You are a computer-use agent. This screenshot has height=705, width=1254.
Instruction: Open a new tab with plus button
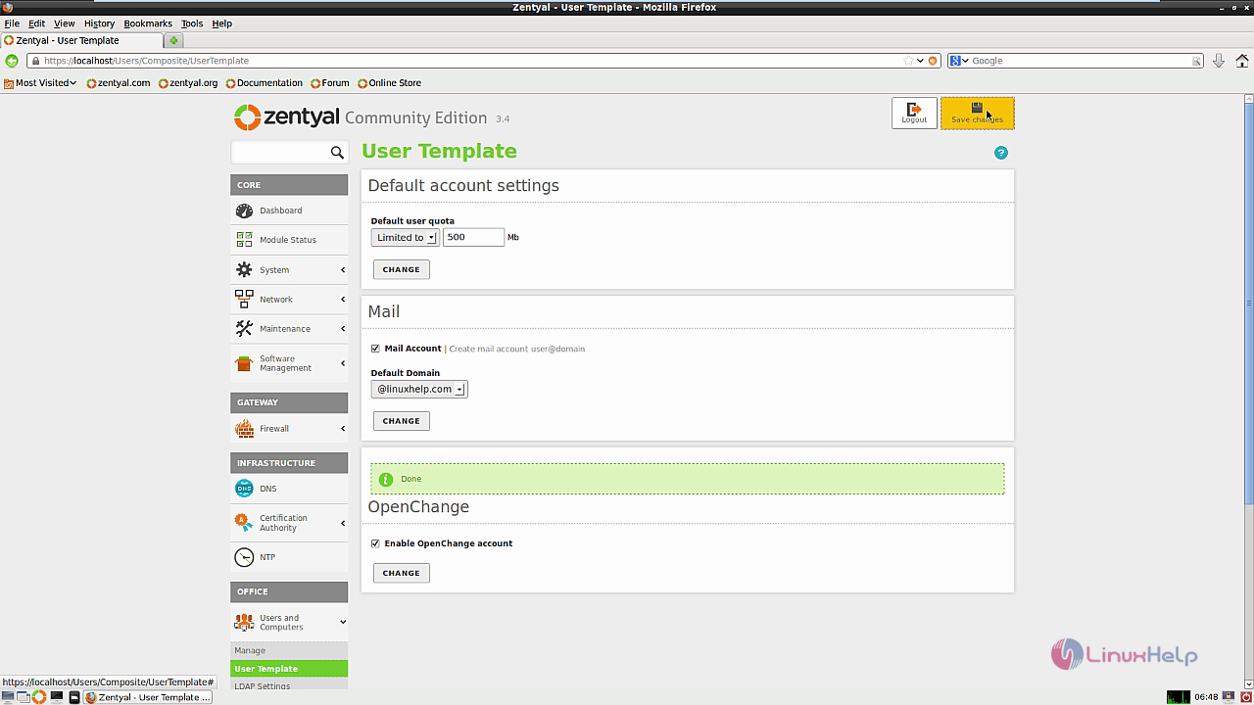click(173, 40)
